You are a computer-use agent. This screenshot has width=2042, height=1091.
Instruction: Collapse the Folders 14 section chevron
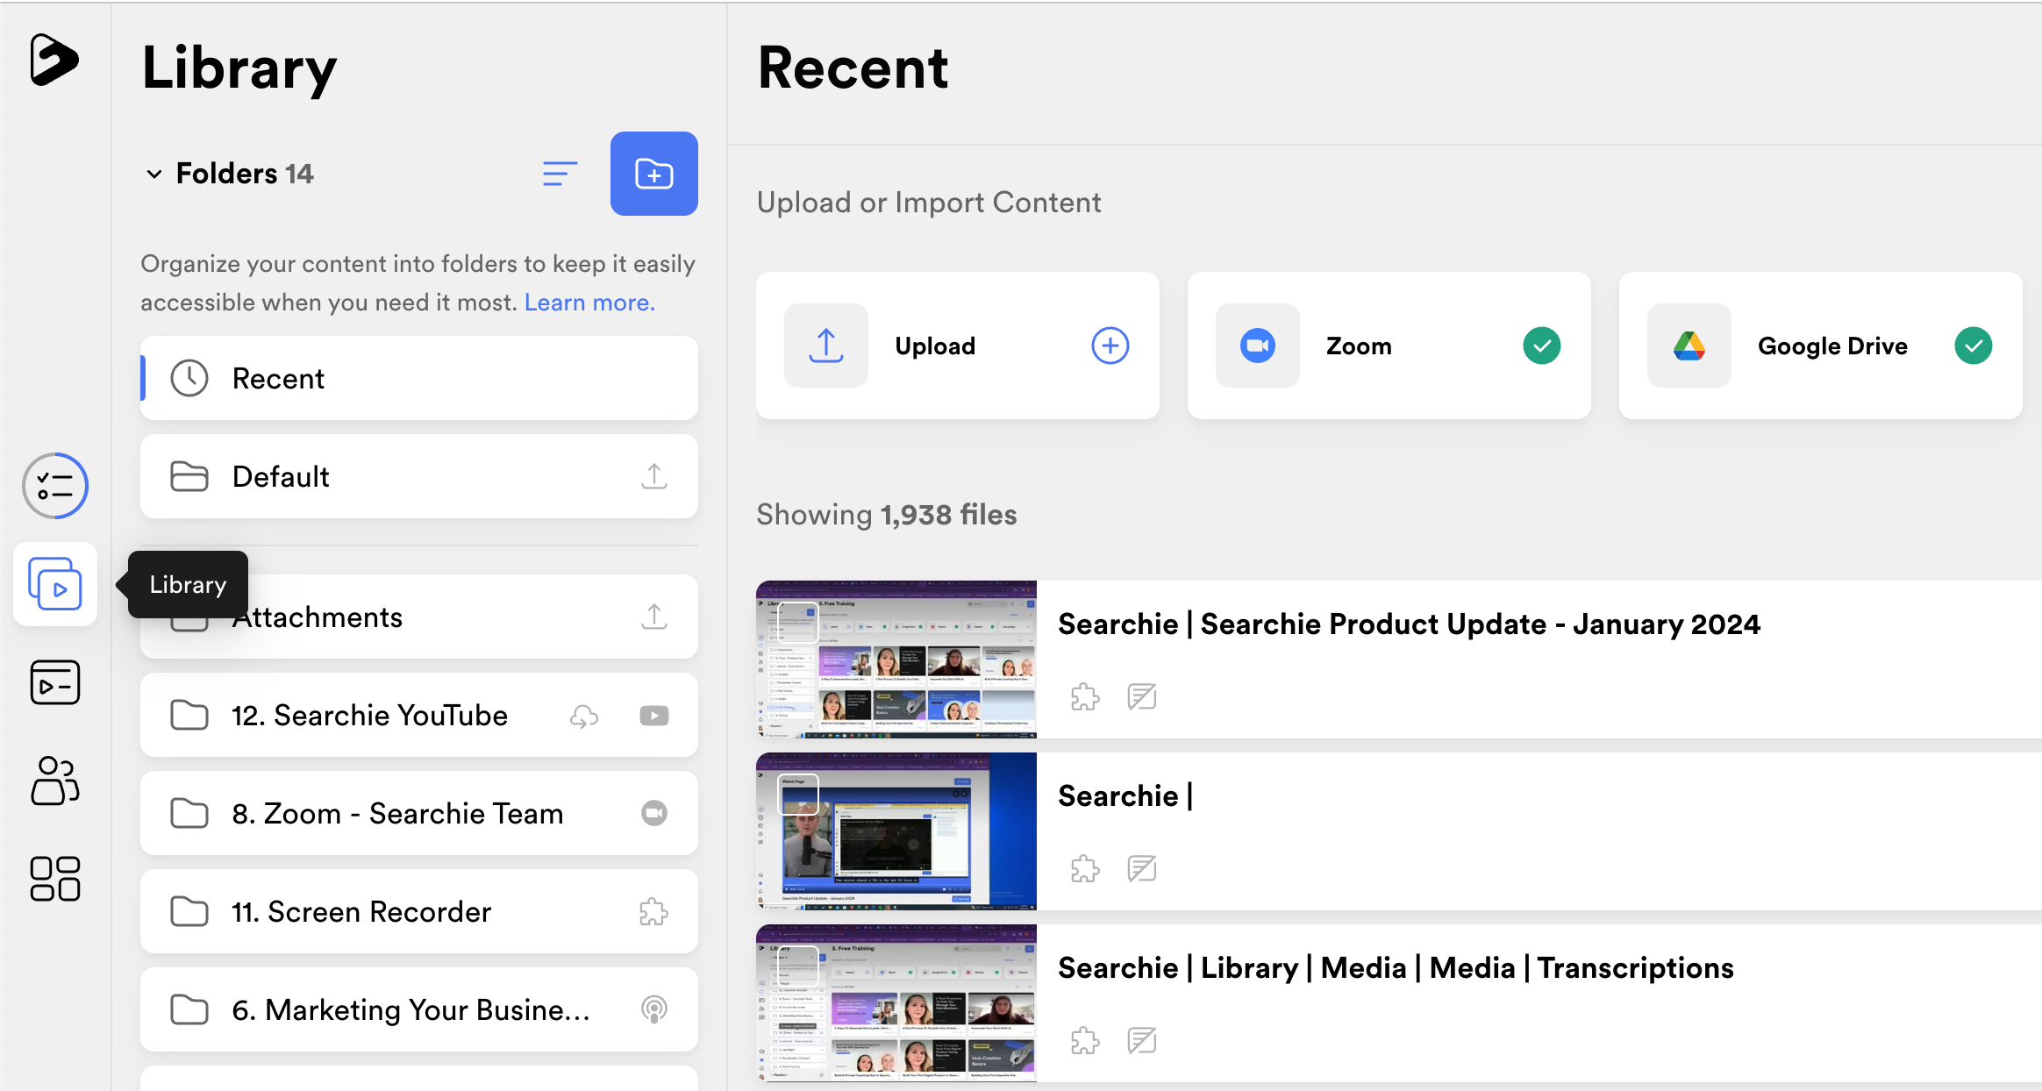pos(154,174)
